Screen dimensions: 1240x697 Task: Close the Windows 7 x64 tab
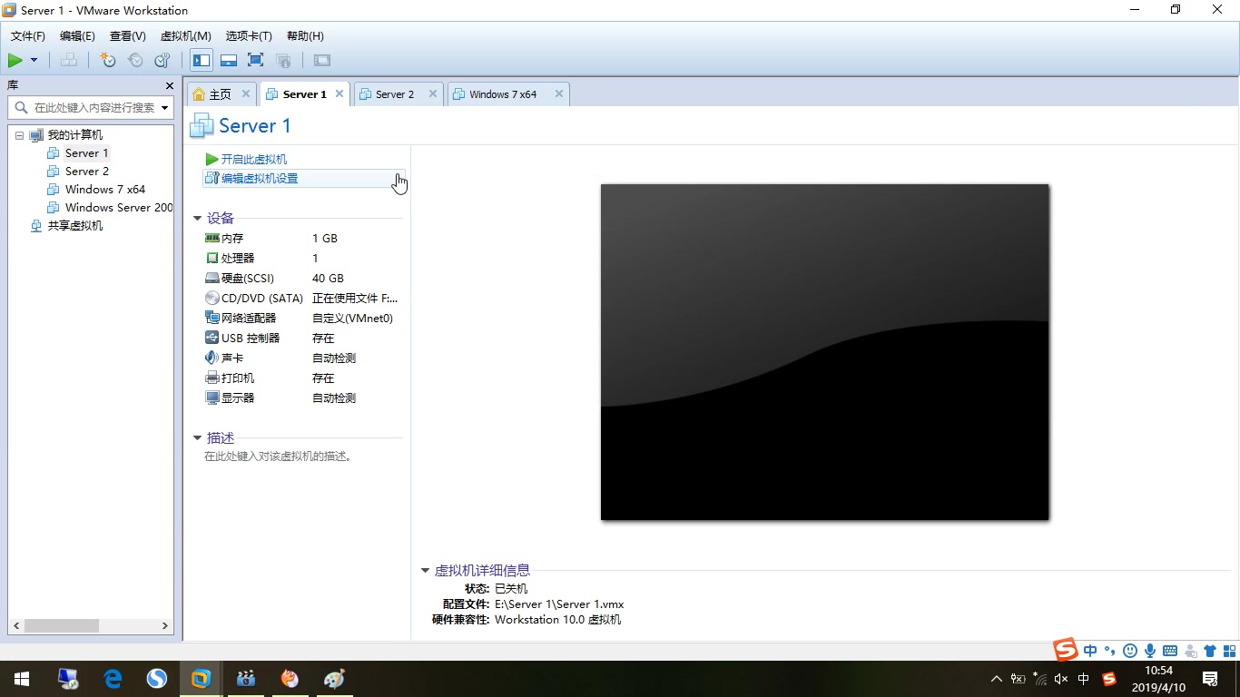click(x=559, y=93)
